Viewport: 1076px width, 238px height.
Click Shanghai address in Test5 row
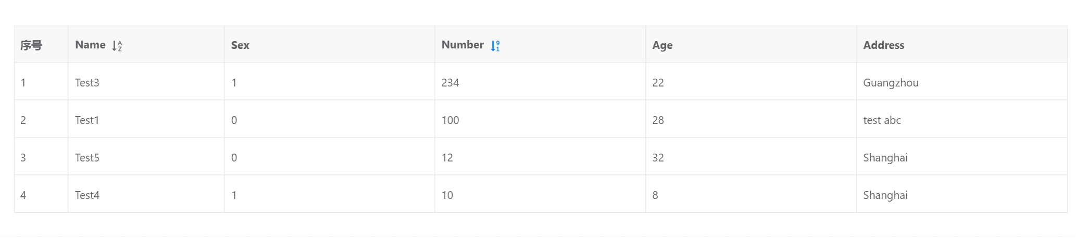pyautogui.click(x=885, y=158)
